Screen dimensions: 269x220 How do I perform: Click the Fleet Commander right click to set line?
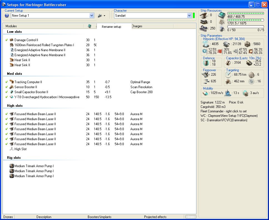coord(224,111)
